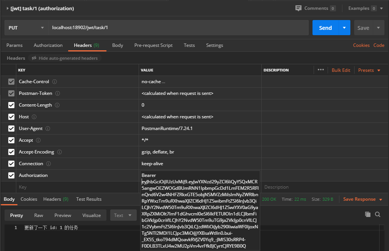Uncheck the Accept header

[11, 140]
